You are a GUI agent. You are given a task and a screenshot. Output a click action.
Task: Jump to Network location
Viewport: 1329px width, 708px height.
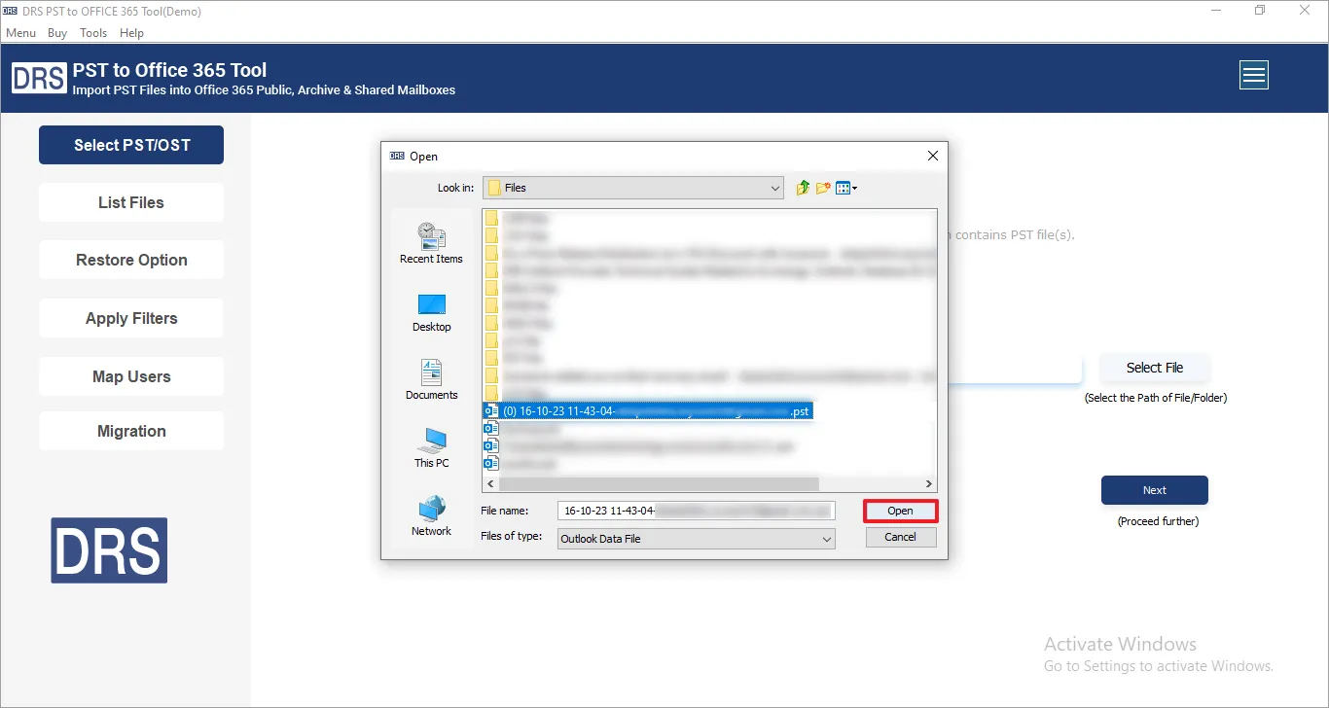(431, 516)
